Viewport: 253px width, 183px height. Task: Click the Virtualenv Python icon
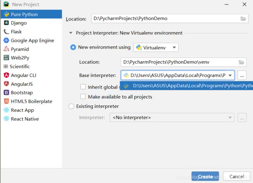tap(139, 47)
